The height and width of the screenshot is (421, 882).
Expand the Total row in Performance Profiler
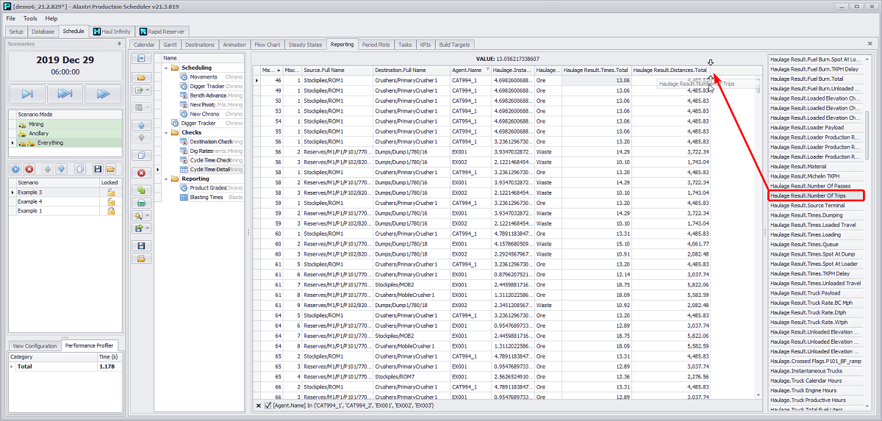11,366
